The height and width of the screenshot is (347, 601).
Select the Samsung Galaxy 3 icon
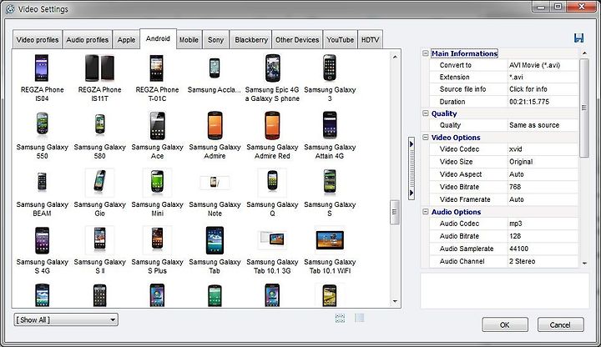pyautogui.click(x=330, y=68)
